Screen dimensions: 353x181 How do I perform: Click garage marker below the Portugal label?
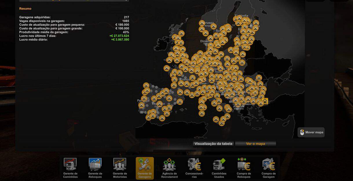(x=141, y=105)
